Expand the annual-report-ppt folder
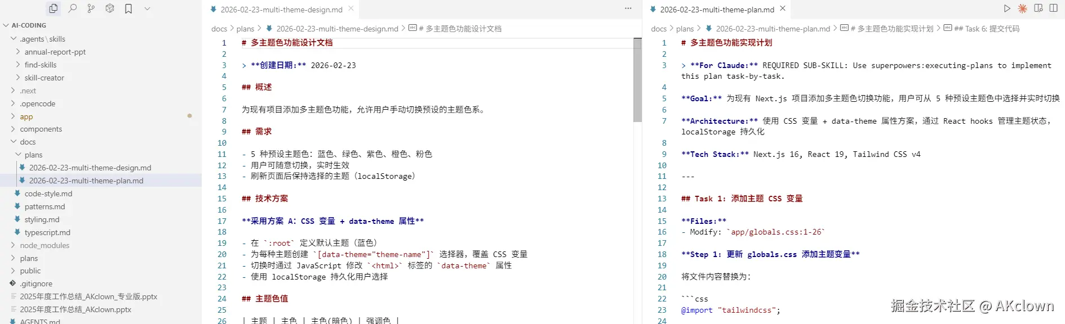1065x324 pixels. [x=18, y=52]
